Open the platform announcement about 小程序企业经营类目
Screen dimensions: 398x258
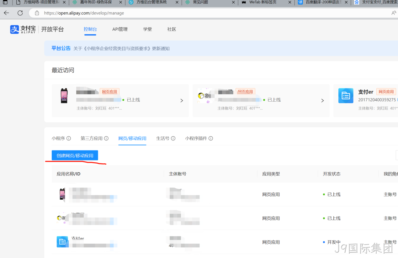pyautogui.click(x=121, y=49)
